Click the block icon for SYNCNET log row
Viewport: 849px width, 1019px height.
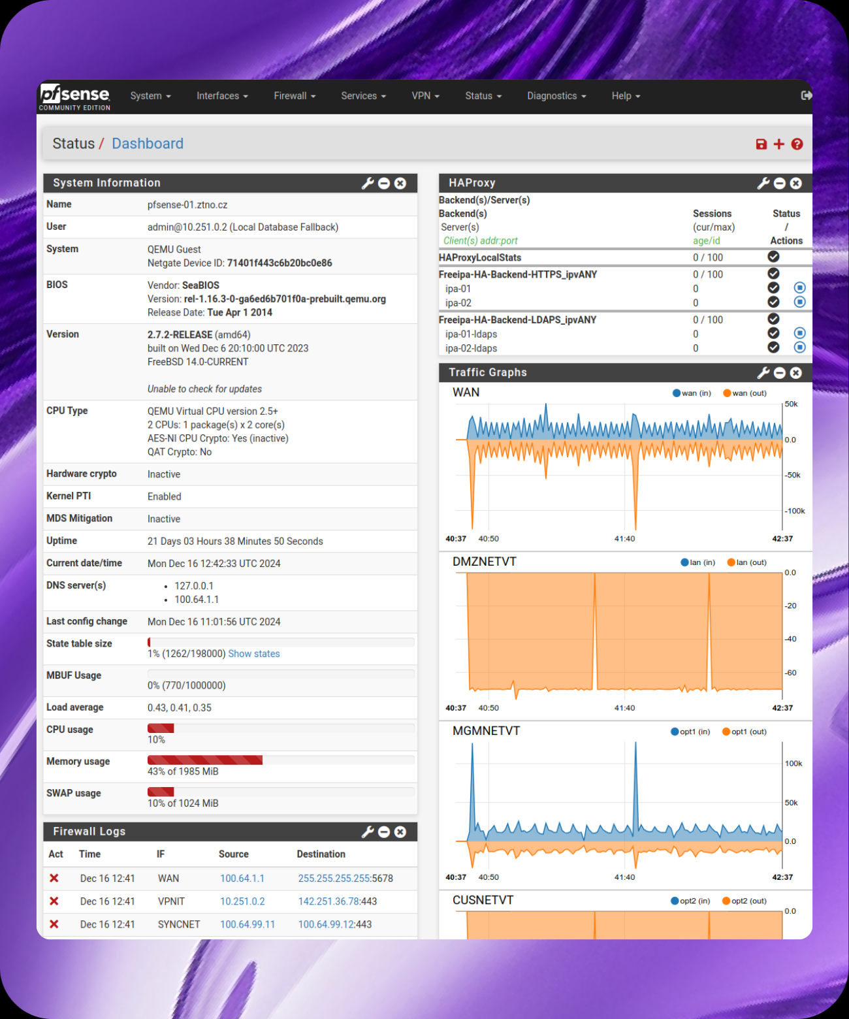tap(54, 924)
